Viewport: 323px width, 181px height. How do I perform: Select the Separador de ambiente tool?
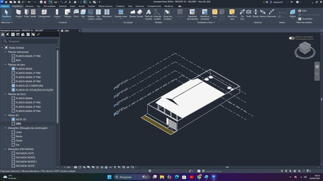(192, 15)
